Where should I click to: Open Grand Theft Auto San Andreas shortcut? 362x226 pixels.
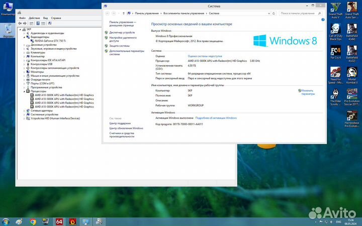coord(352,11)
